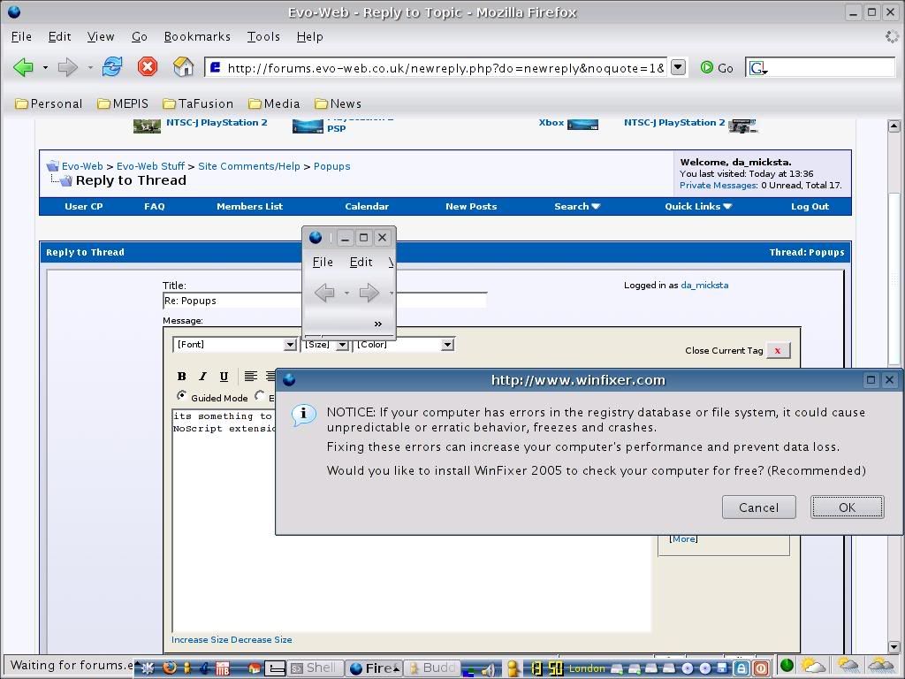
Task: Open the Home page icon
Action: (184, 67)
